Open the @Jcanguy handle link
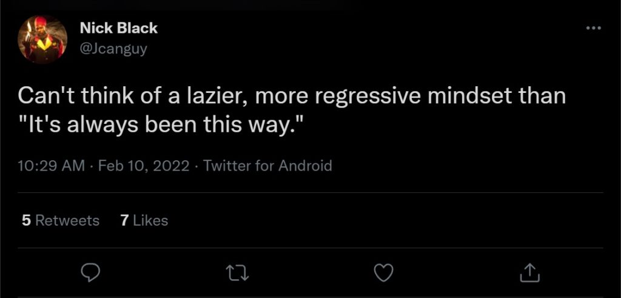Screen dimensions: 621x298 (113, 49)
